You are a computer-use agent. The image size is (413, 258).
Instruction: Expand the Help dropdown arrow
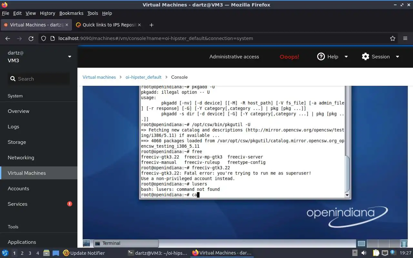[x=346, y=57]
